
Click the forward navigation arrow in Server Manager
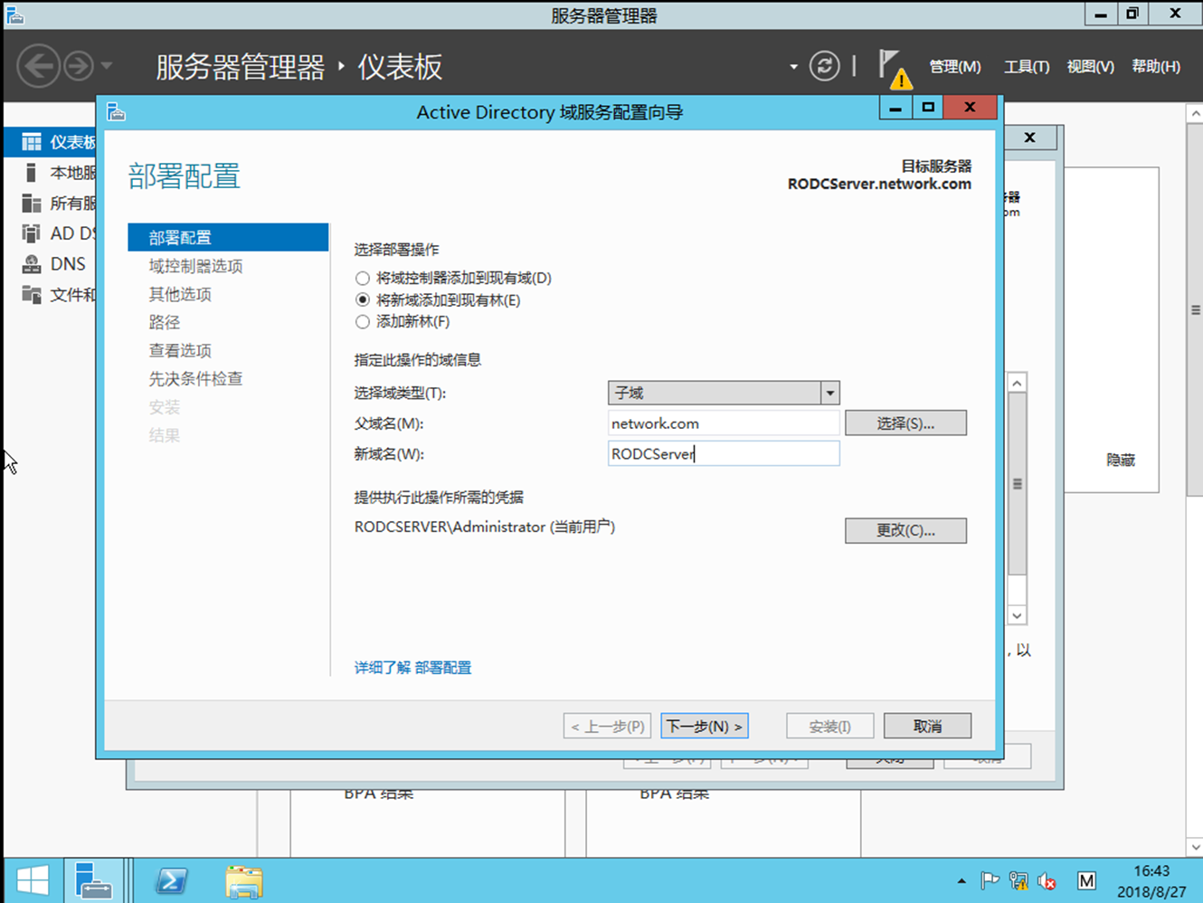coord(79,66)
